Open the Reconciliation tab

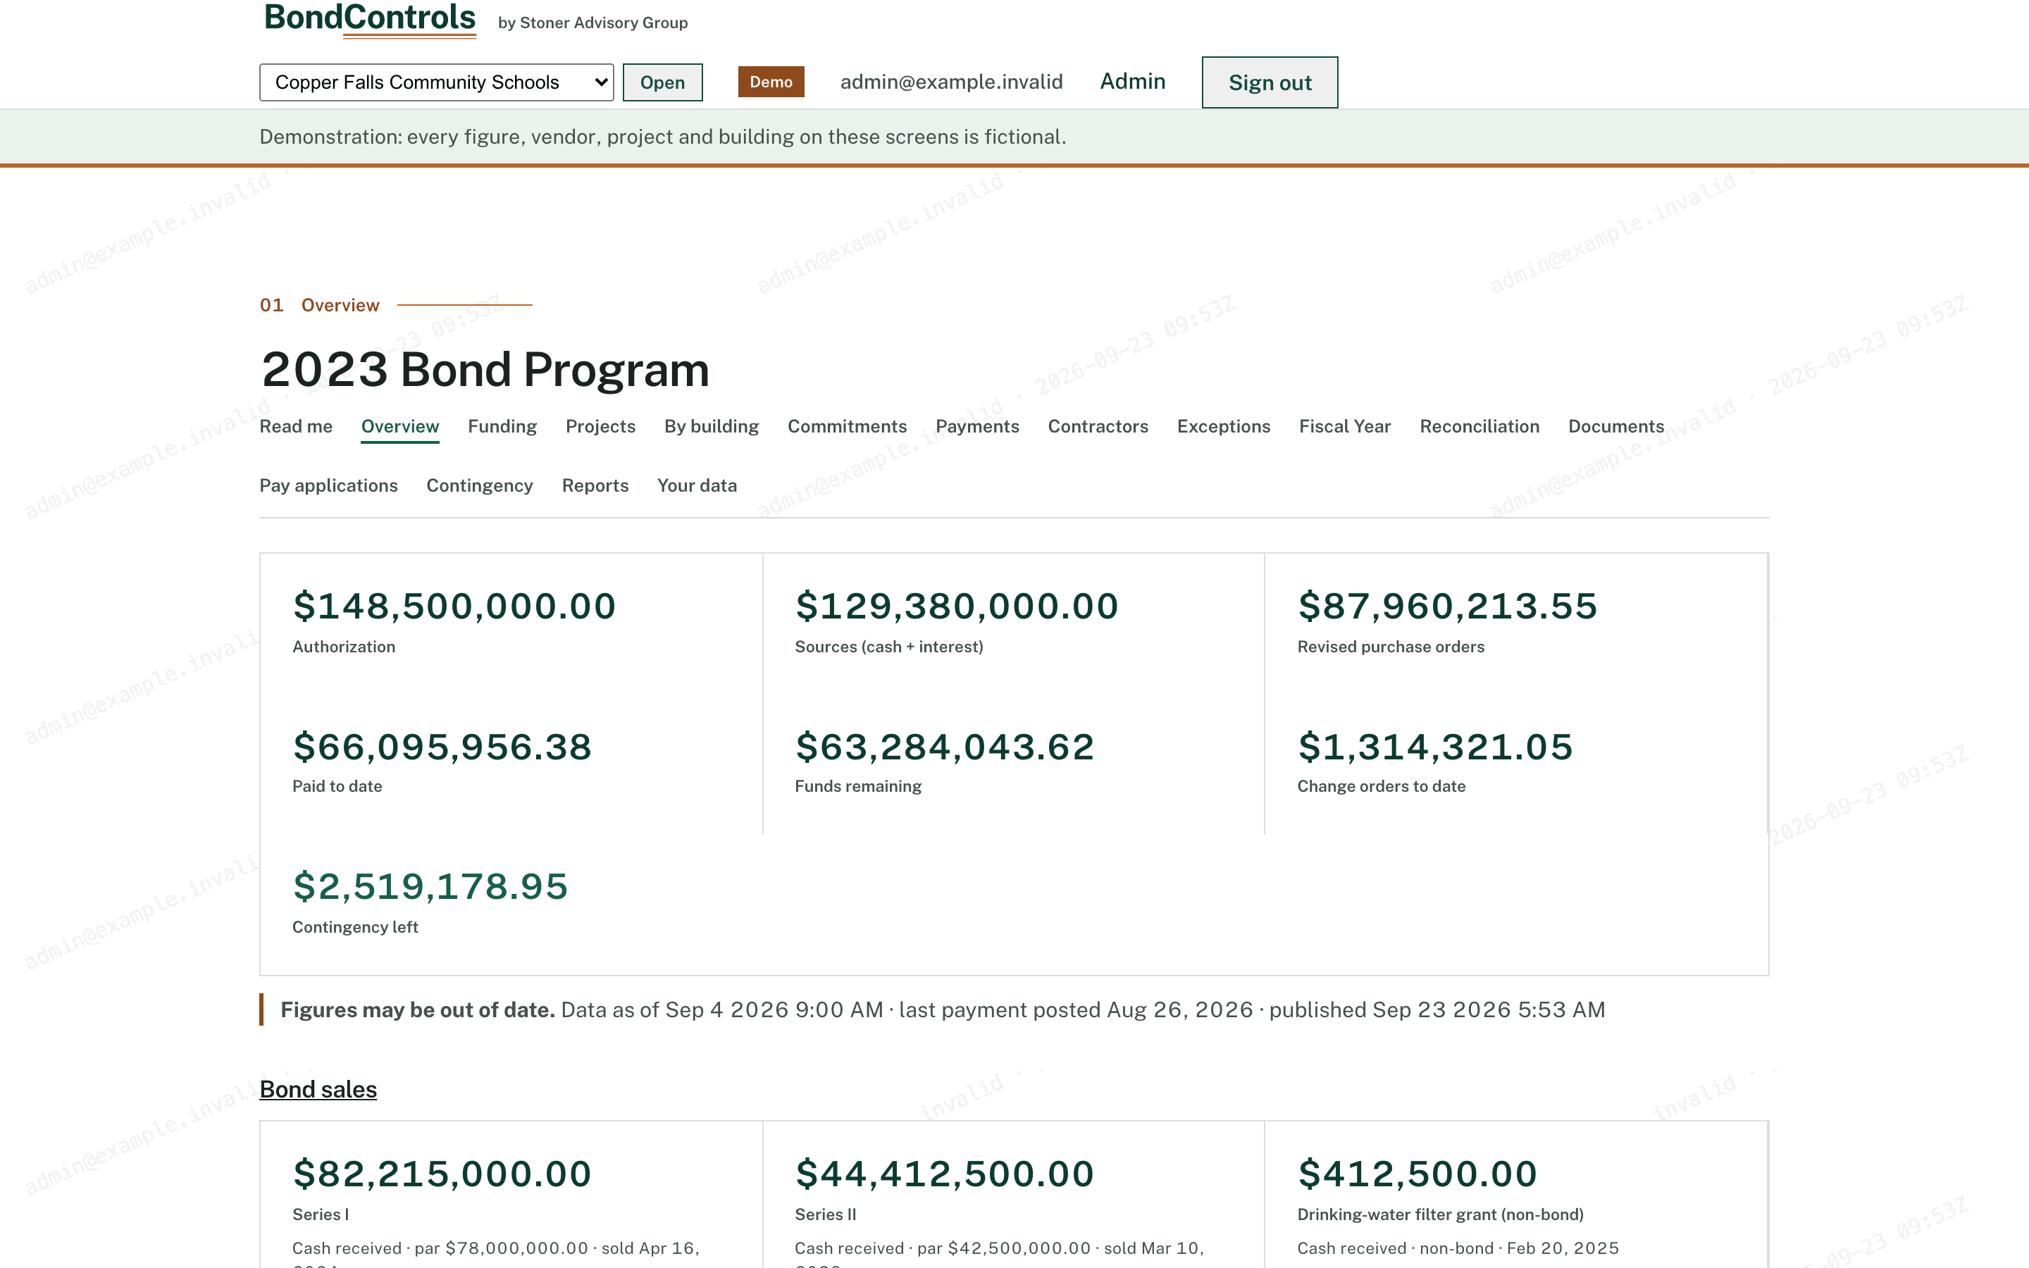point(1479,426)
